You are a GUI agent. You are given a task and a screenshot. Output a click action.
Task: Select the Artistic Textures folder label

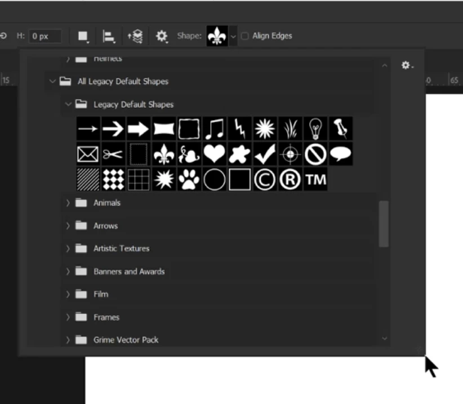(x=121, y=248)
